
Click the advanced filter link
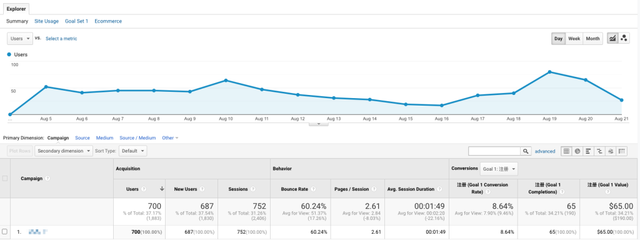coord(545,151)
